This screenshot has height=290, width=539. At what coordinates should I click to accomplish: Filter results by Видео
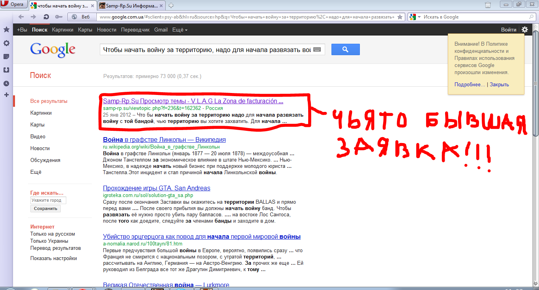coord(38,137)
